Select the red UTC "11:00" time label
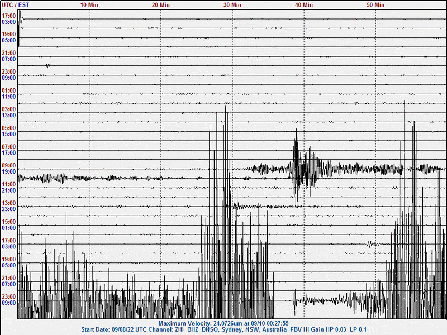447x335 pixels. (8, 184)
